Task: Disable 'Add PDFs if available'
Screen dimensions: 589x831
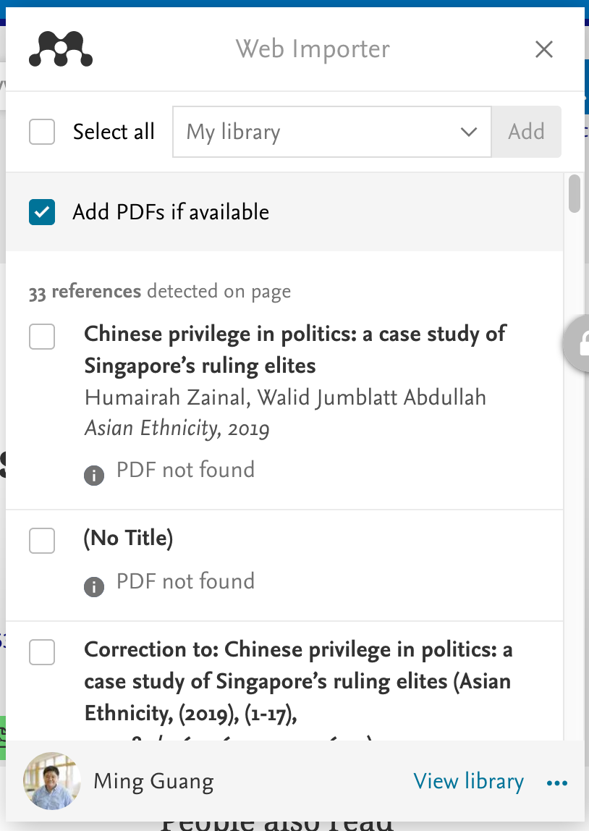Action: point(42,212)
